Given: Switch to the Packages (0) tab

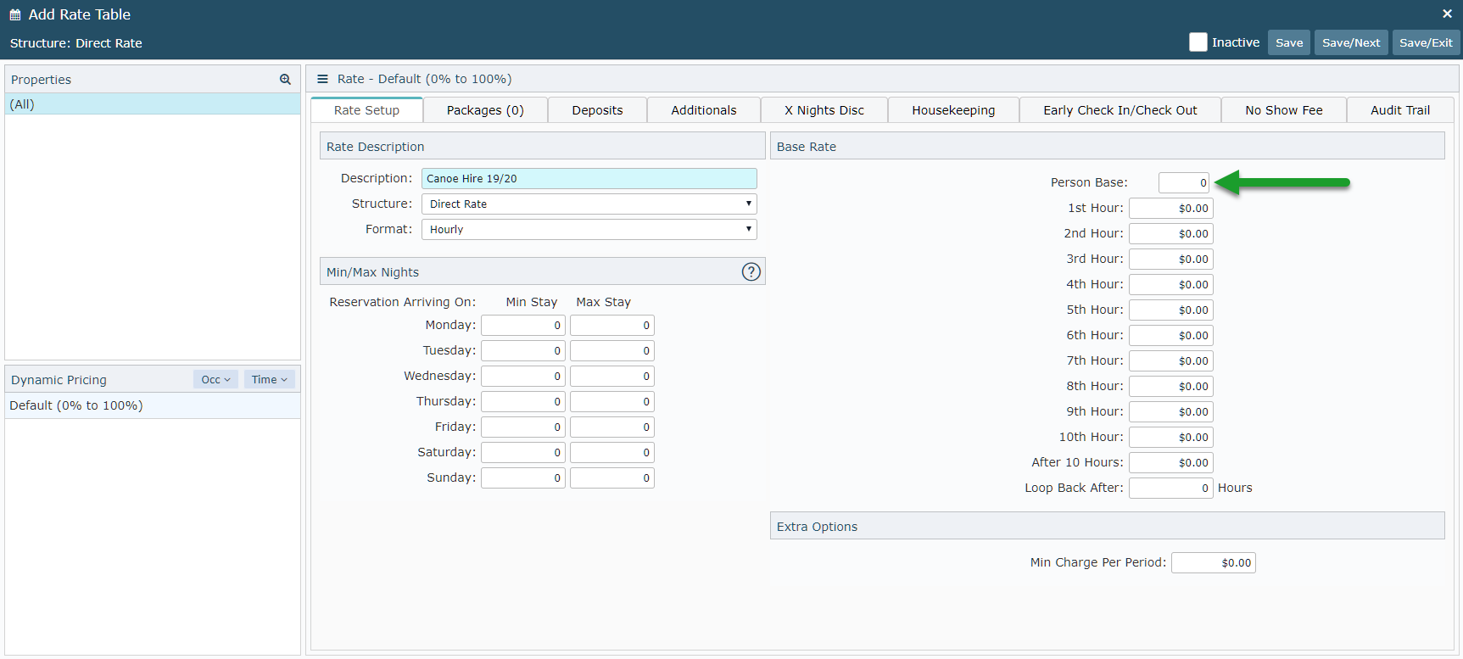Looking at the screenshot, I should [x=485, y=110].
